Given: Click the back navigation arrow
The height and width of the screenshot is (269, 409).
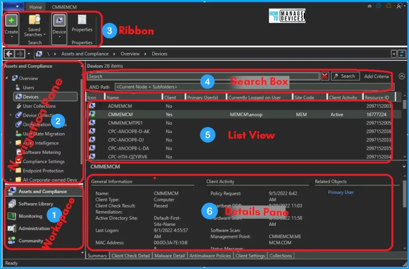Looking at the screenshot, I should point(9,54).
